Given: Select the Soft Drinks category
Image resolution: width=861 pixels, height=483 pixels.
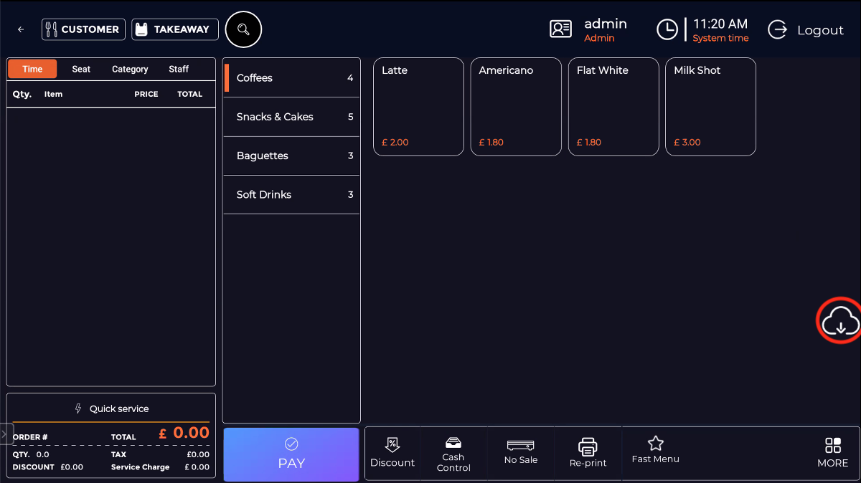Looking at the screenshot, I should [291, 194].
